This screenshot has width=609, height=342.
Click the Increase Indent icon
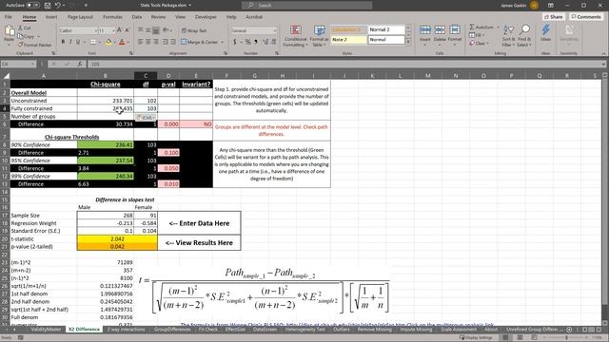tap(173, 42)
